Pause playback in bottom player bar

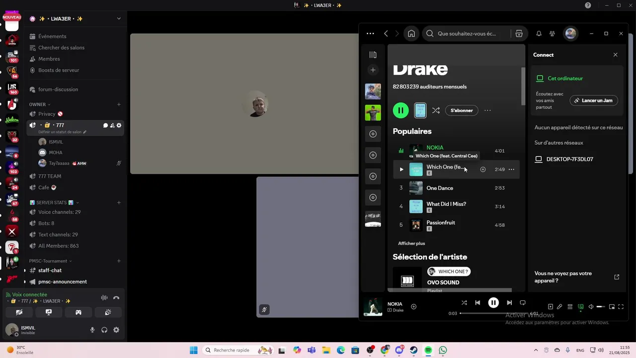click(x=493, y=303)
